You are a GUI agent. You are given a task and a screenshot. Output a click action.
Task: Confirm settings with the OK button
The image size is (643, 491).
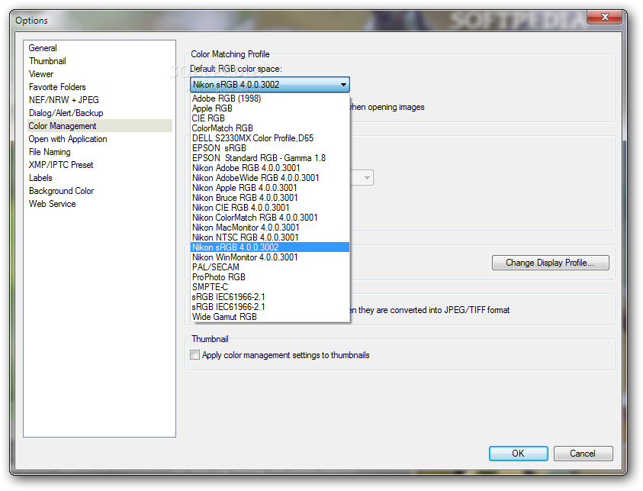tap(519, 454)
